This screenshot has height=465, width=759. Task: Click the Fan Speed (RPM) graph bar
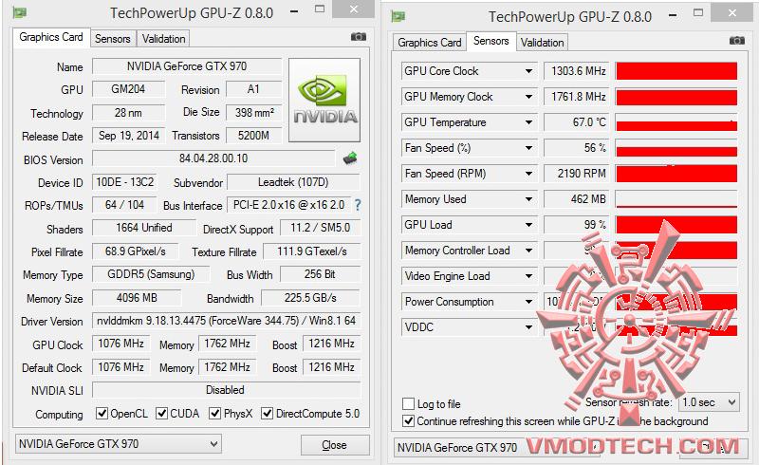[x=676, y=174]
